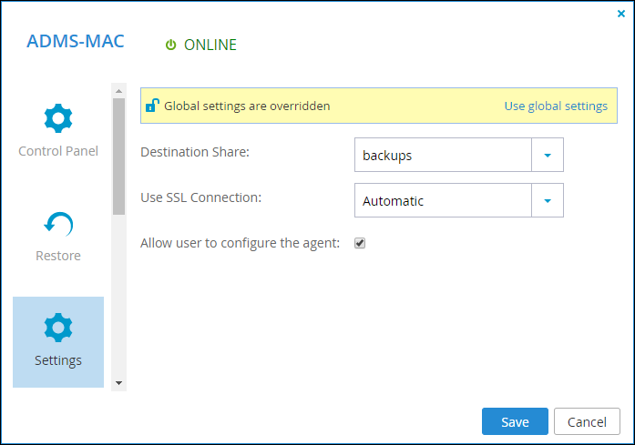
Task: Click the Cancel button
Action: point(587,421)
